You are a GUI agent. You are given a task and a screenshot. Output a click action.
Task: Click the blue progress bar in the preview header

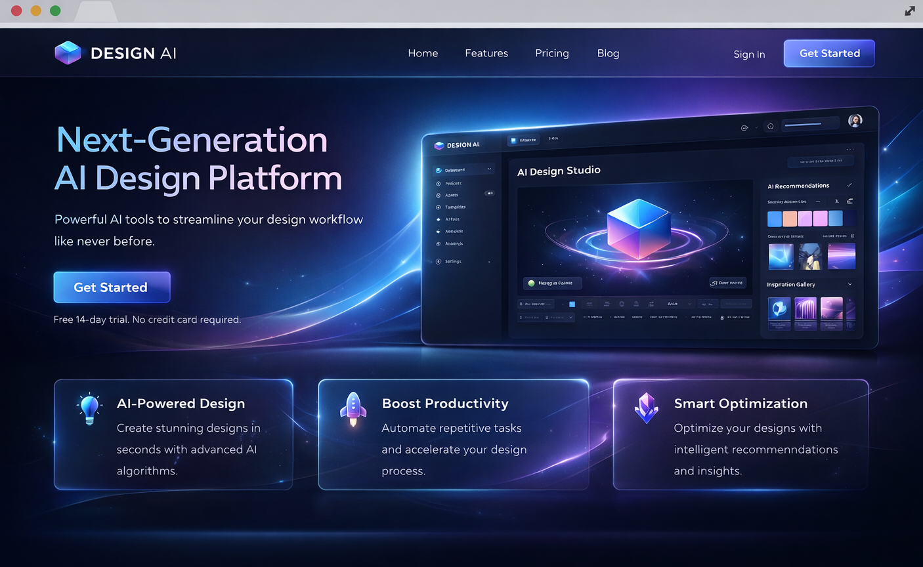pyautogui.click(x=802, y=124)
